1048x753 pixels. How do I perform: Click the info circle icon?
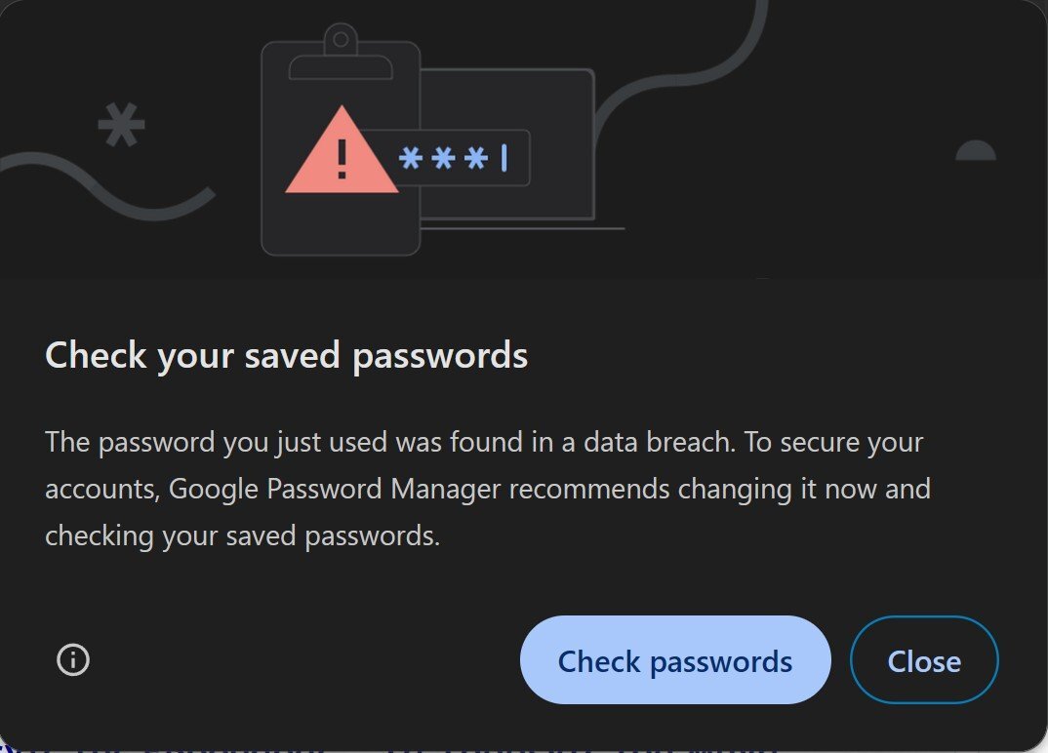coord(73,660)
